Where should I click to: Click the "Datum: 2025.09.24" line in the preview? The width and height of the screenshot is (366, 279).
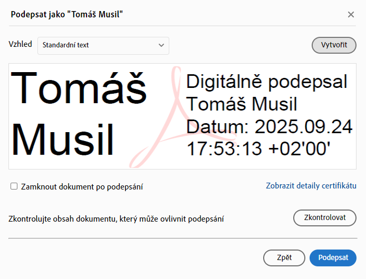[269, 127]
